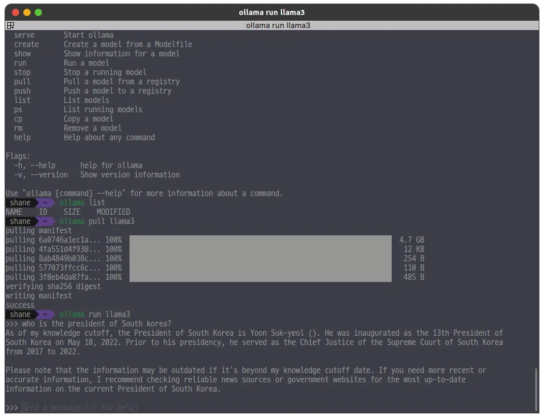Click the 6a0746a1ec1a download progress bar
Screen dimensions: 544x418
tap(261, 240)
